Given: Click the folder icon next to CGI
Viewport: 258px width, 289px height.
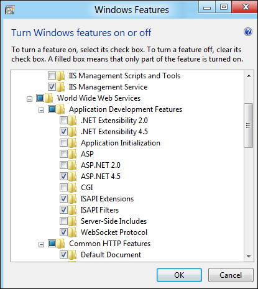Looking at the screenshot, I should (72, 188).
